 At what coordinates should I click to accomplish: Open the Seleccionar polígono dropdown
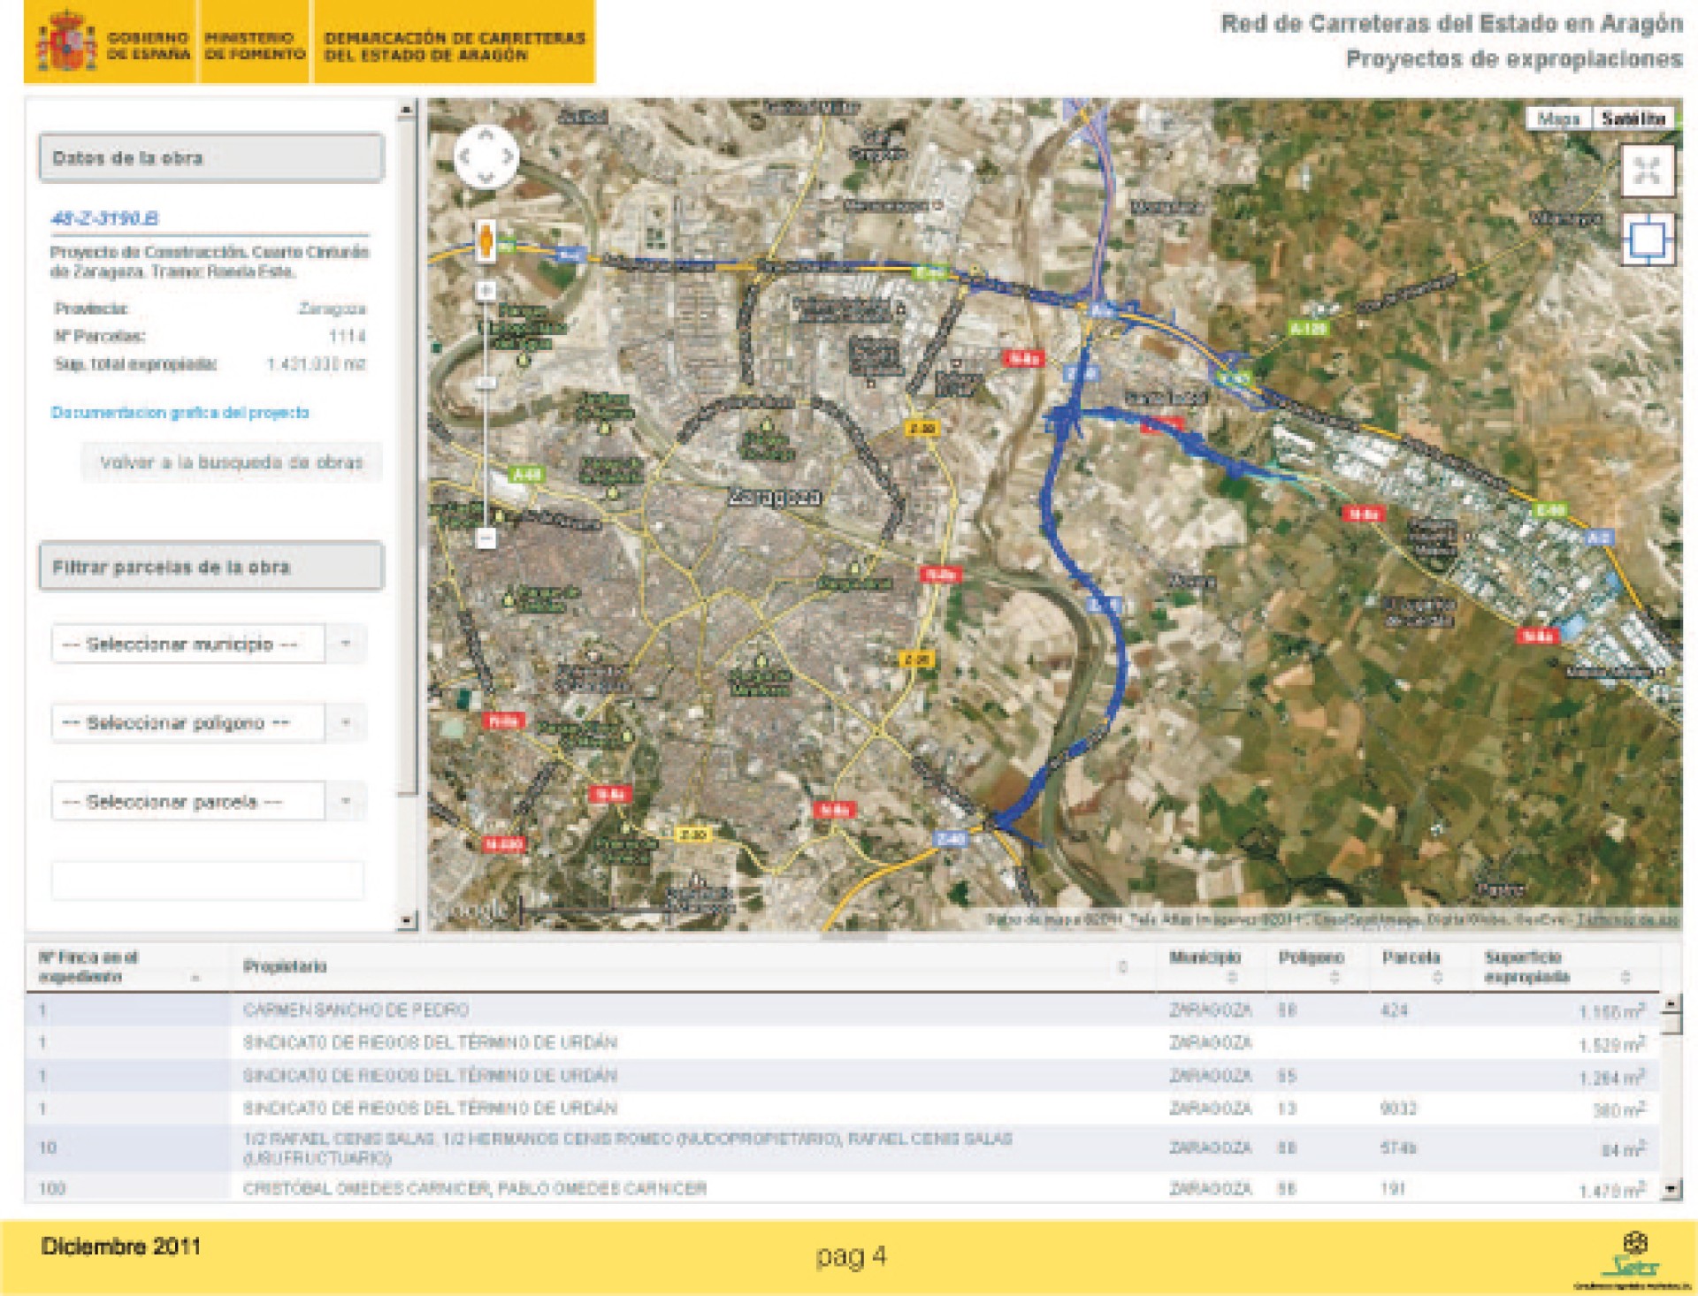click(x=209, y=723)
